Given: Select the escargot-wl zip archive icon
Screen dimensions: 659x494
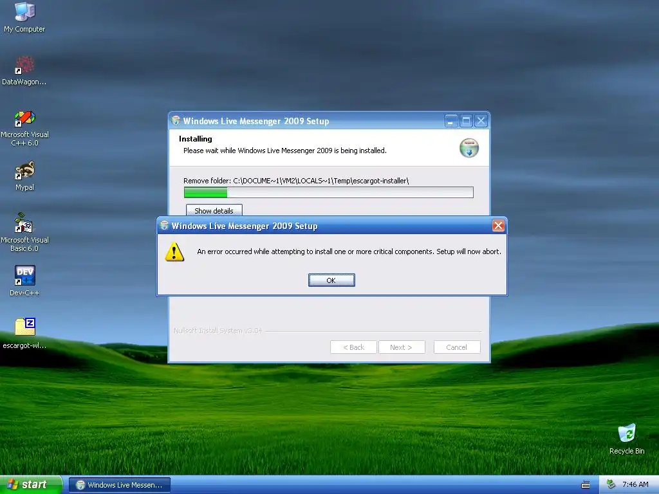Looking at the screenshot, I should tap(24, 334).
